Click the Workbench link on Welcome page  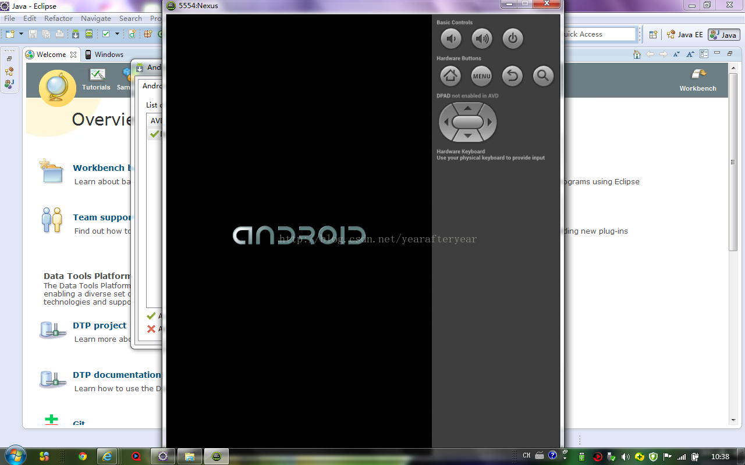(x=698, y=80)
